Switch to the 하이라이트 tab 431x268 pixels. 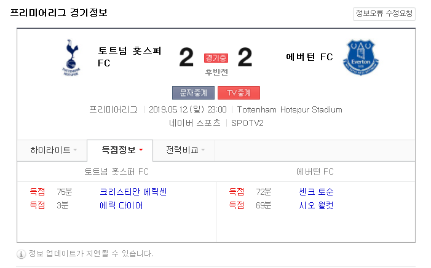52,150
